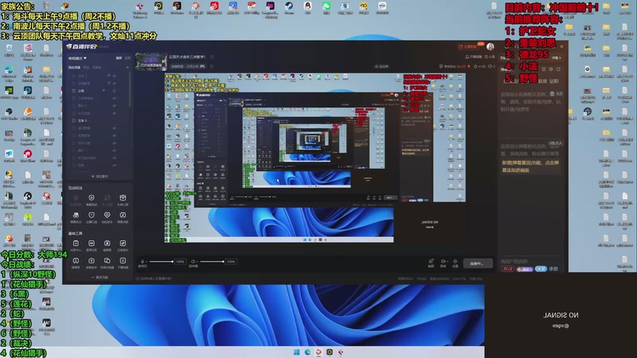Click the gift box icon in interactive tools
Screen dimensions: 637x358
(123, 197)
